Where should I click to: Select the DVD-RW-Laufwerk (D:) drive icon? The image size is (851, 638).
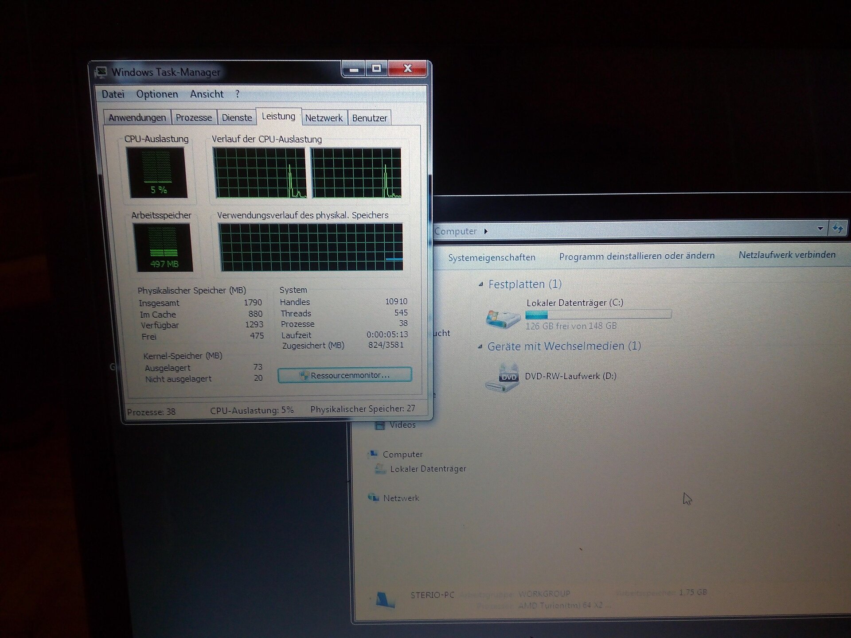502,378
